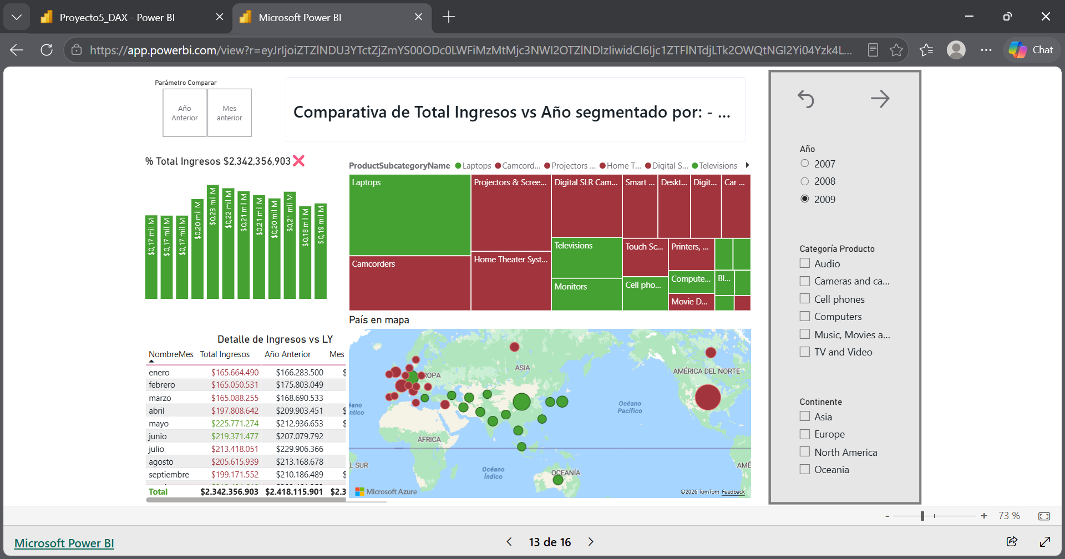This screenshot has width=1065, height=559.
Task: Go to next report page chevron
Action: 591,542
